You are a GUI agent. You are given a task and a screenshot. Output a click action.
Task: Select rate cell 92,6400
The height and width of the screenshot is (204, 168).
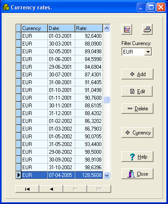point(89,36)
